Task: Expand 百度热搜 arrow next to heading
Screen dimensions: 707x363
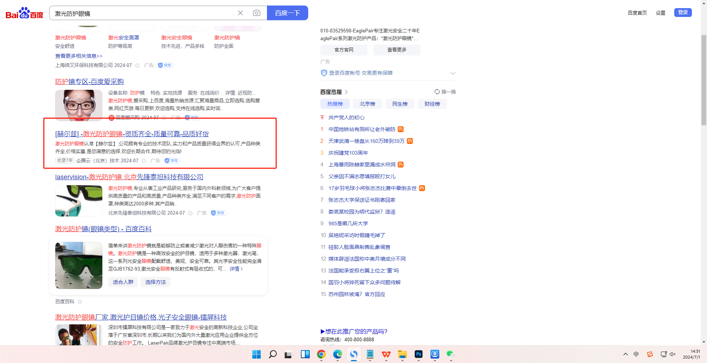Action: tap(346, 92)
